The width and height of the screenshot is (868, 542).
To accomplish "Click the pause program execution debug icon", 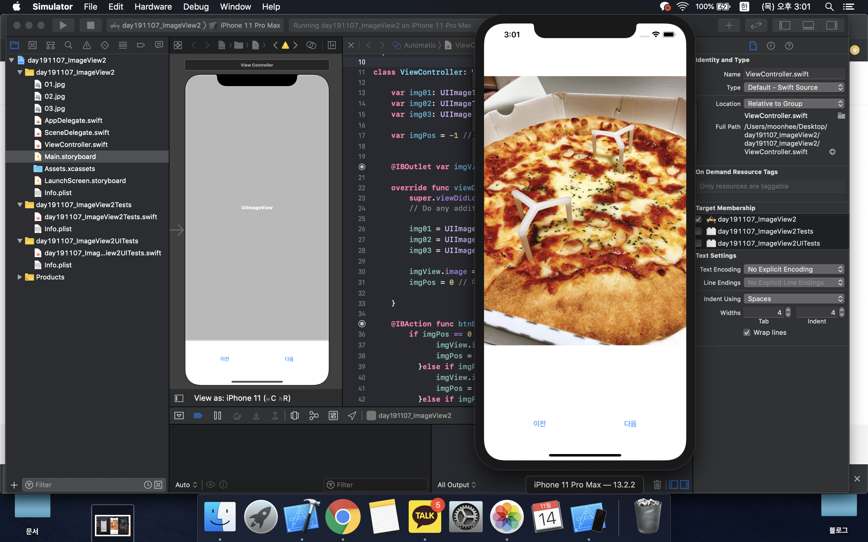I will 217,416.
